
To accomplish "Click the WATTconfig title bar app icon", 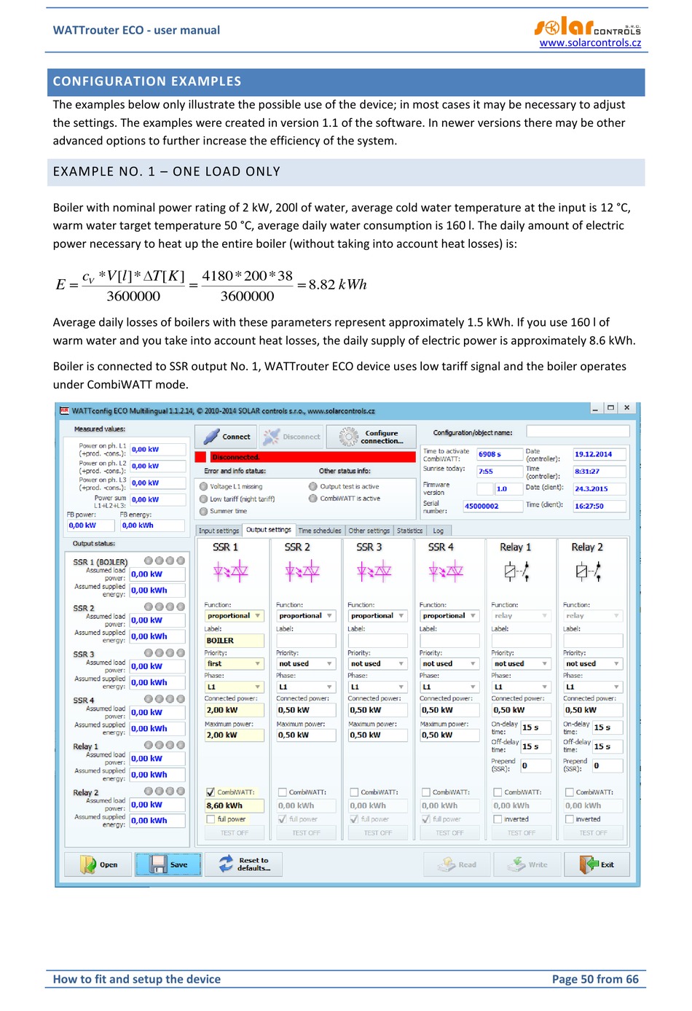I will (x=64, y=411).
